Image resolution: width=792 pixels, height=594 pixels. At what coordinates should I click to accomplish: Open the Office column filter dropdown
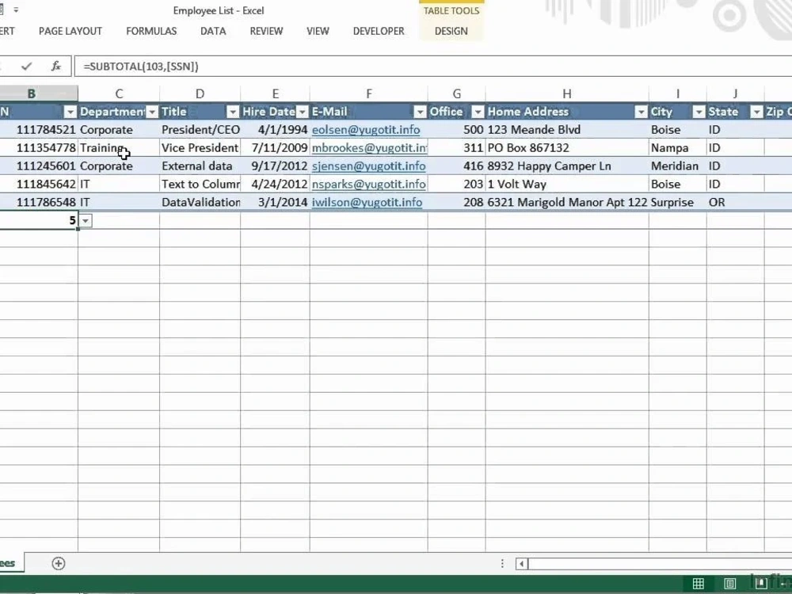click(x=478, y=112)
